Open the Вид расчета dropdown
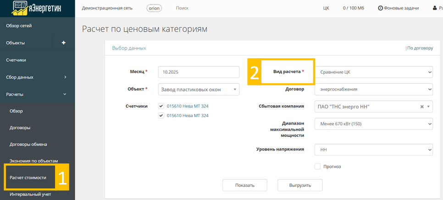443x200 pixels. [x=373, y=72]
